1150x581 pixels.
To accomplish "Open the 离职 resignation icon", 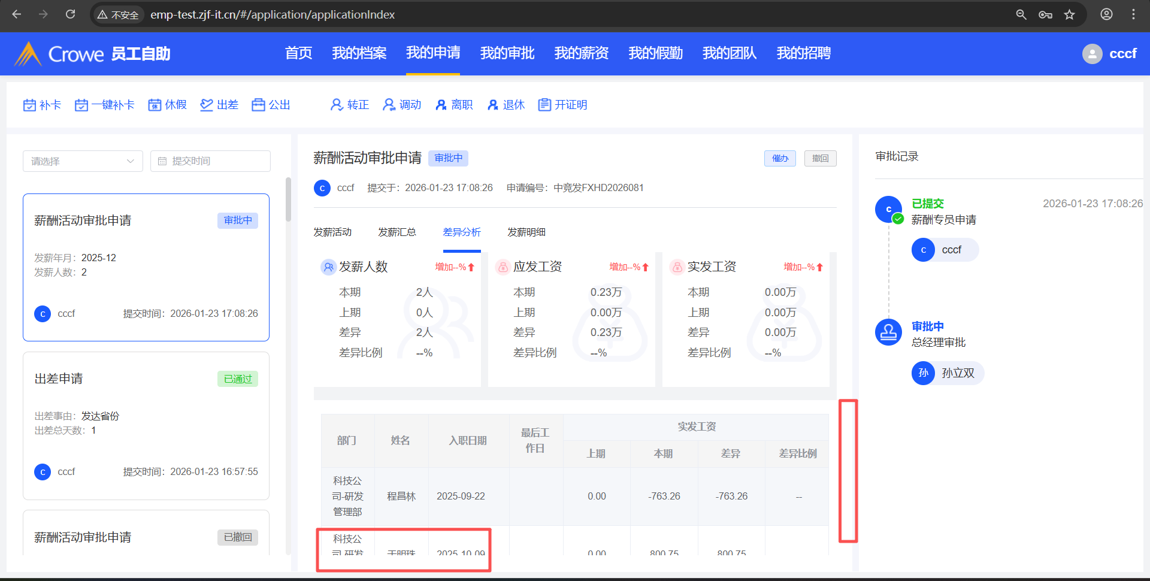I will pos(441,105).
